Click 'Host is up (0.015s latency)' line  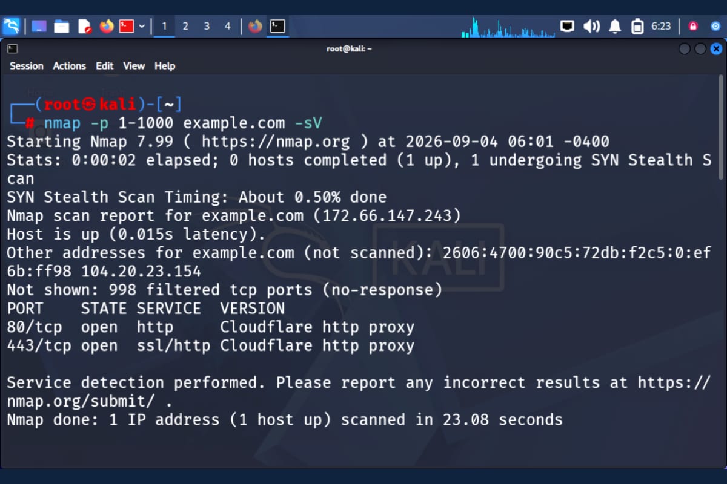[x=136, y=235]
